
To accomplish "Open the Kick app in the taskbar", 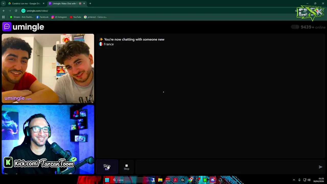I will point(205,180).
